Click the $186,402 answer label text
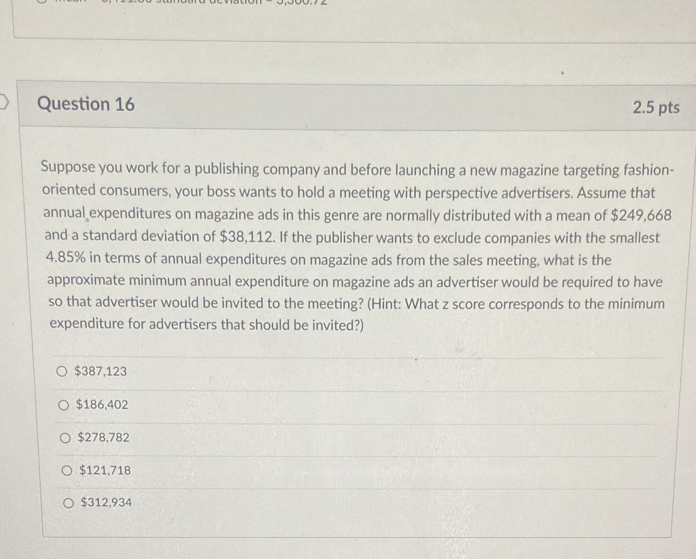 (102, 405)
